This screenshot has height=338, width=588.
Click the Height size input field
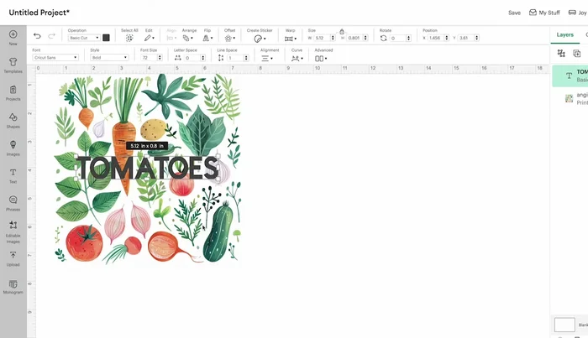[354, 38]
